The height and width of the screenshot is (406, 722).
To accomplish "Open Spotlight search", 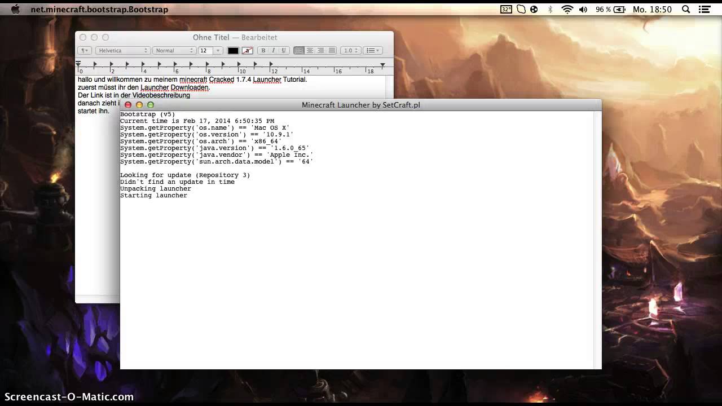I will tap(686, 10).
